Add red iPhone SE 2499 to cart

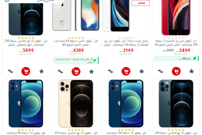point(176,71)
